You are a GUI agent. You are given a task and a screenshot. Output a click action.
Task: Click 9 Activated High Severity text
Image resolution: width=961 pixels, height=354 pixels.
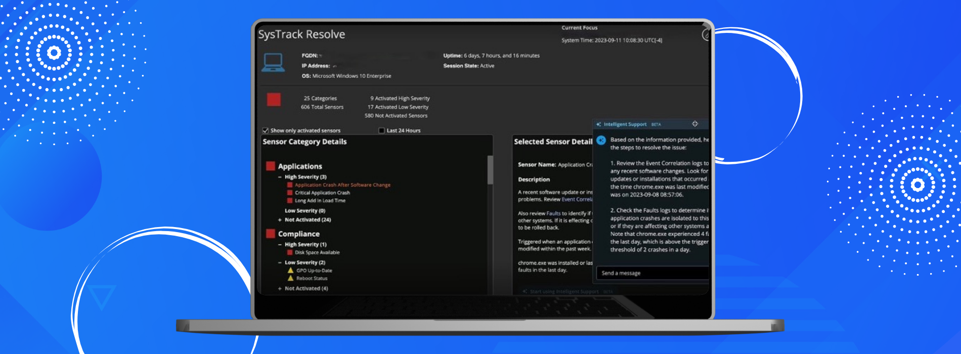(x=400, y=99)
